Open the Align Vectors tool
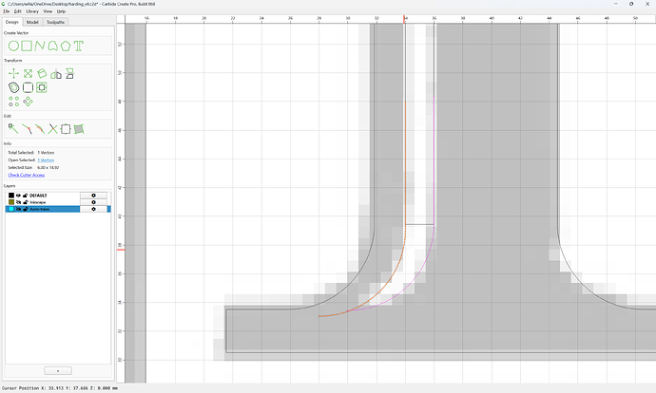This screenshot has height=393, width=656. pos(69,74)
